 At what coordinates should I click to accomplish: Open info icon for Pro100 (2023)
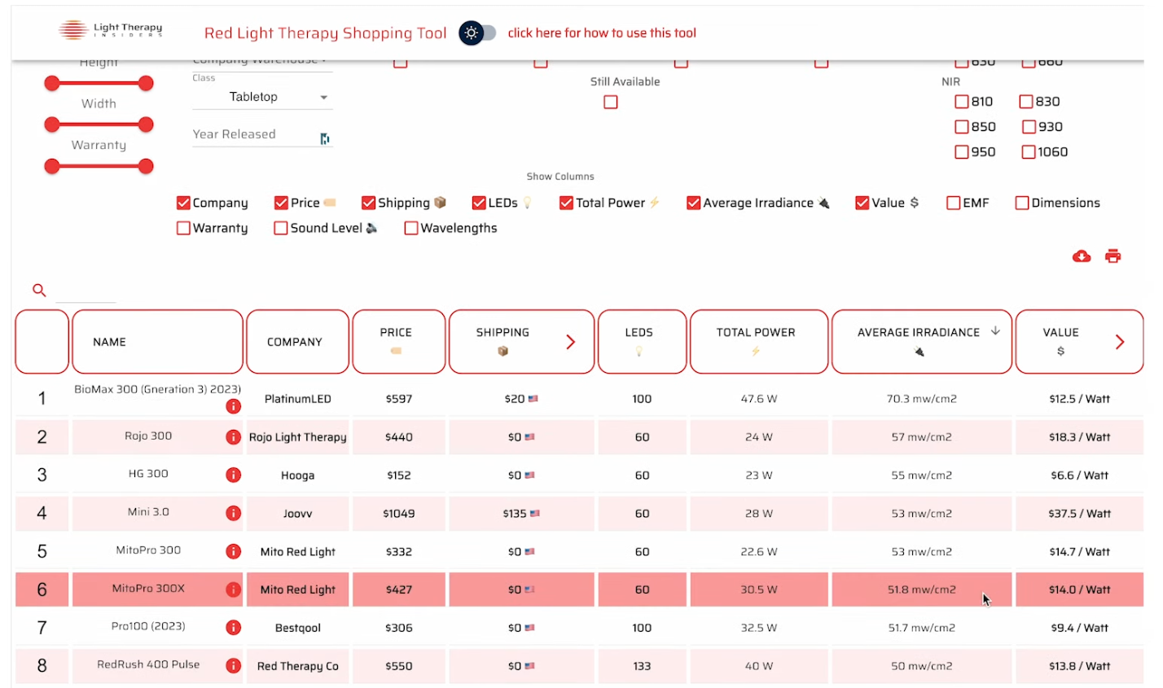tap(233, 628)
